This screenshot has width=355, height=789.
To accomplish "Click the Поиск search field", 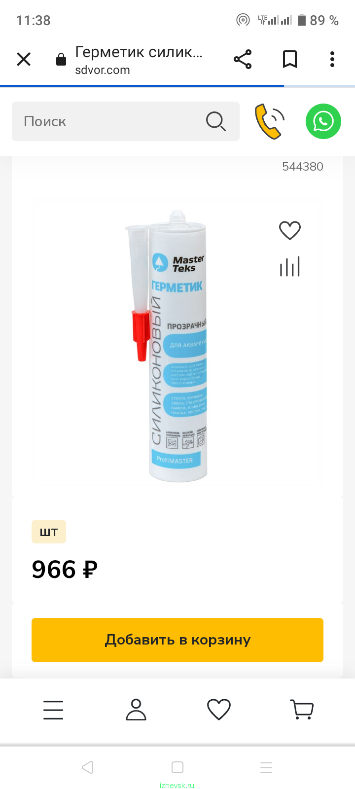I will click(x=126, y=121).
